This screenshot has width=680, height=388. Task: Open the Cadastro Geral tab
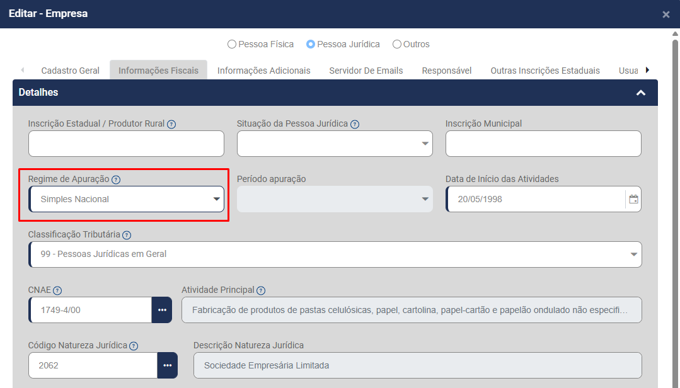point(70,71)
